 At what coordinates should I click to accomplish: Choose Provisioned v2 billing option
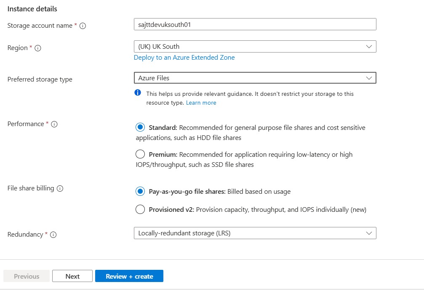pos(140,210)
